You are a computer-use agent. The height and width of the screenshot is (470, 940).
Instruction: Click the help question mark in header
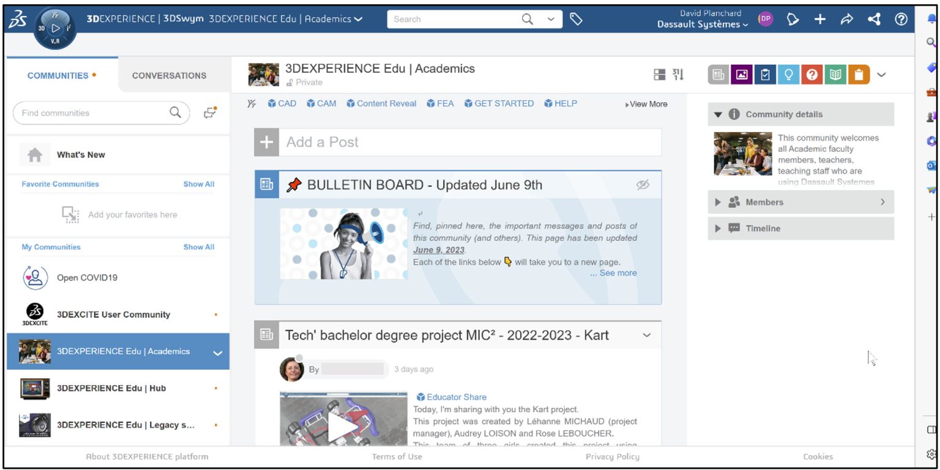[901, 19]
